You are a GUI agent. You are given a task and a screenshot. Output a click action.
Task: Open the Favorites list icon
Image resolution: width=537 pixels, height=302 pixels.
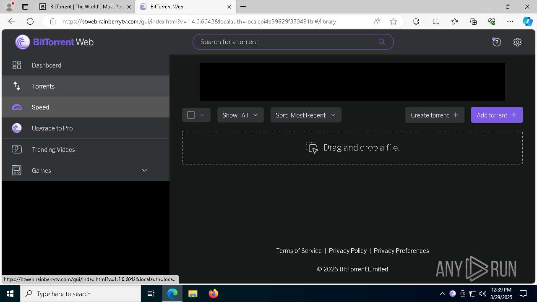(x=455, y=21)
